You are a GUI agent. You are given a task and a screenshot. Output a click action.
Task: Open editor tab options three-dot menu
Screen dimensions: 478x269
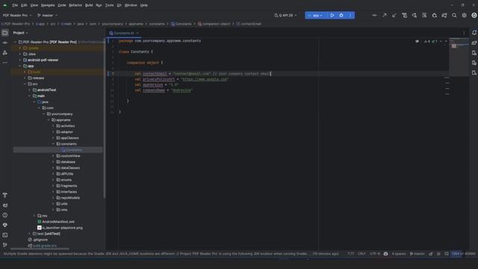coord(465,33)
